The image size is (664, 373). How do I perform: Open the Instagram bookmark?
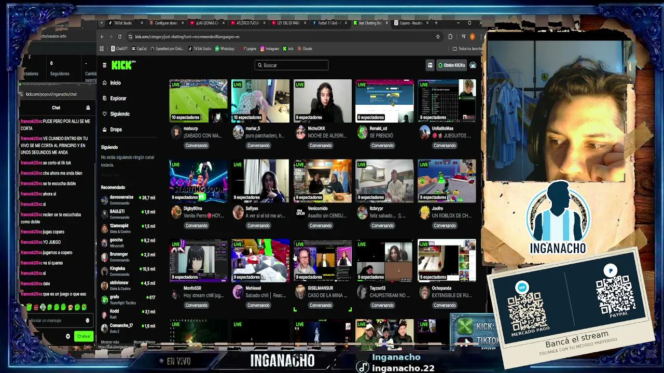coord(270,49)
